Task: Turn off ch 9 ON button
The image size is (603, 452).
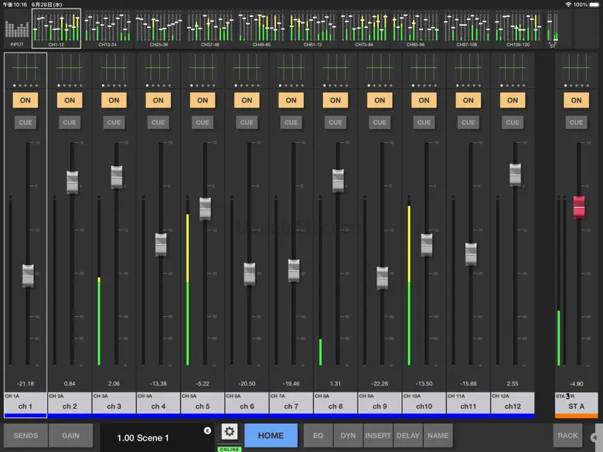Action: (380, 100)
